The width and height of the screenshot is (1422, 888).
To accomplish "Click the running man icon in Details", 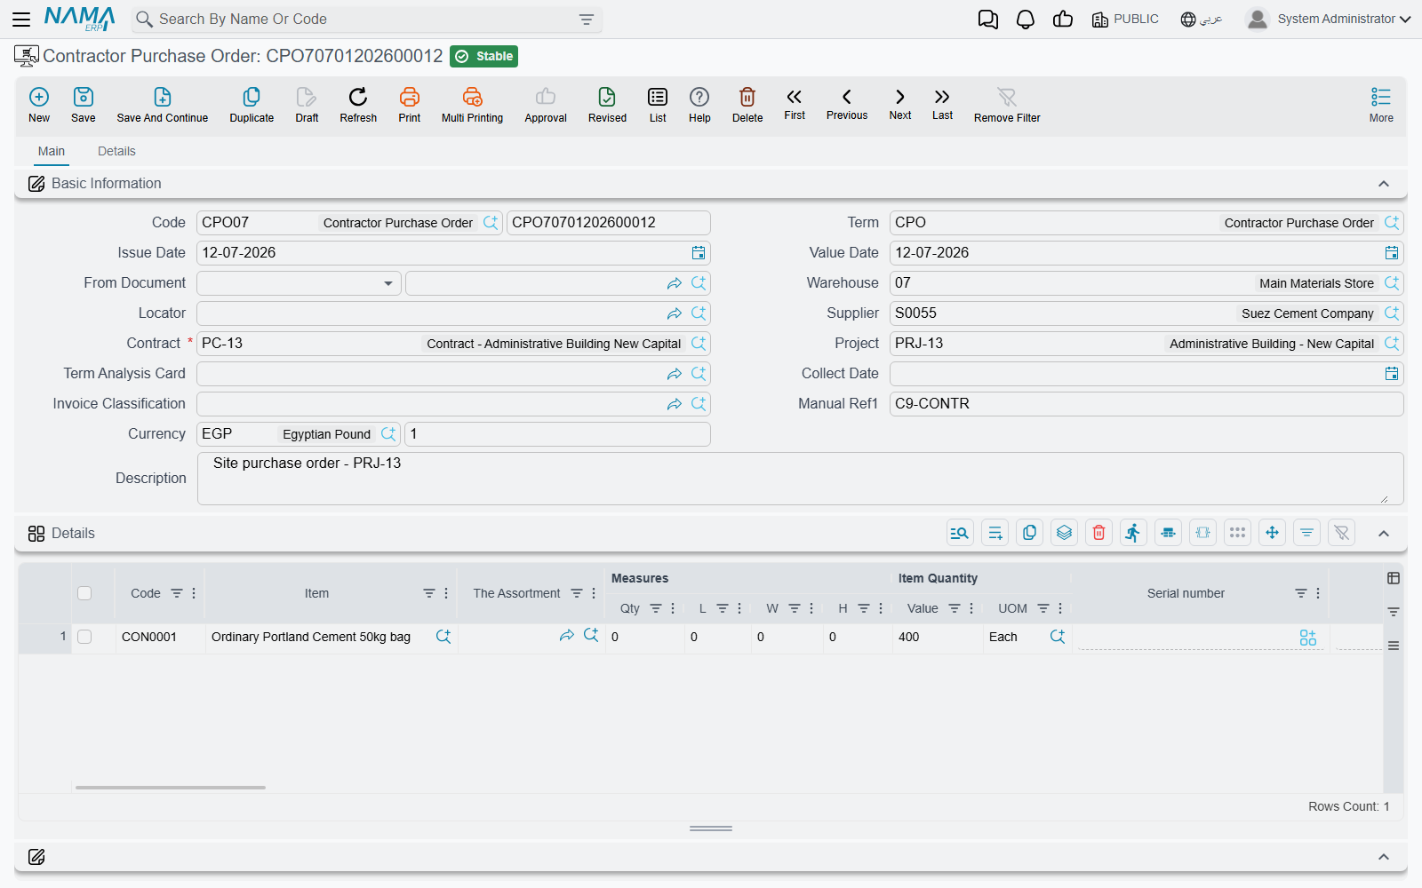I will [1133, 533].
